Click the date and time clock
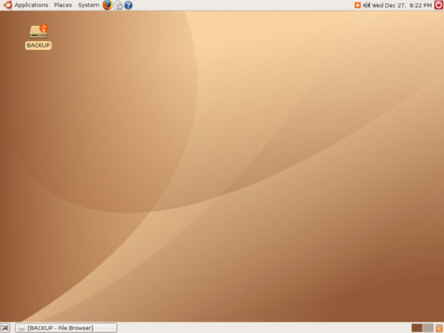This screenshot has width=444, height=333. (401, 6)
